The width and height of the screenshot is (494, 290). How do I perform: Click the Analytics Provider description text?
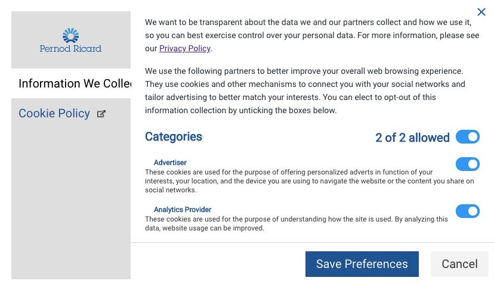point(296,224)
